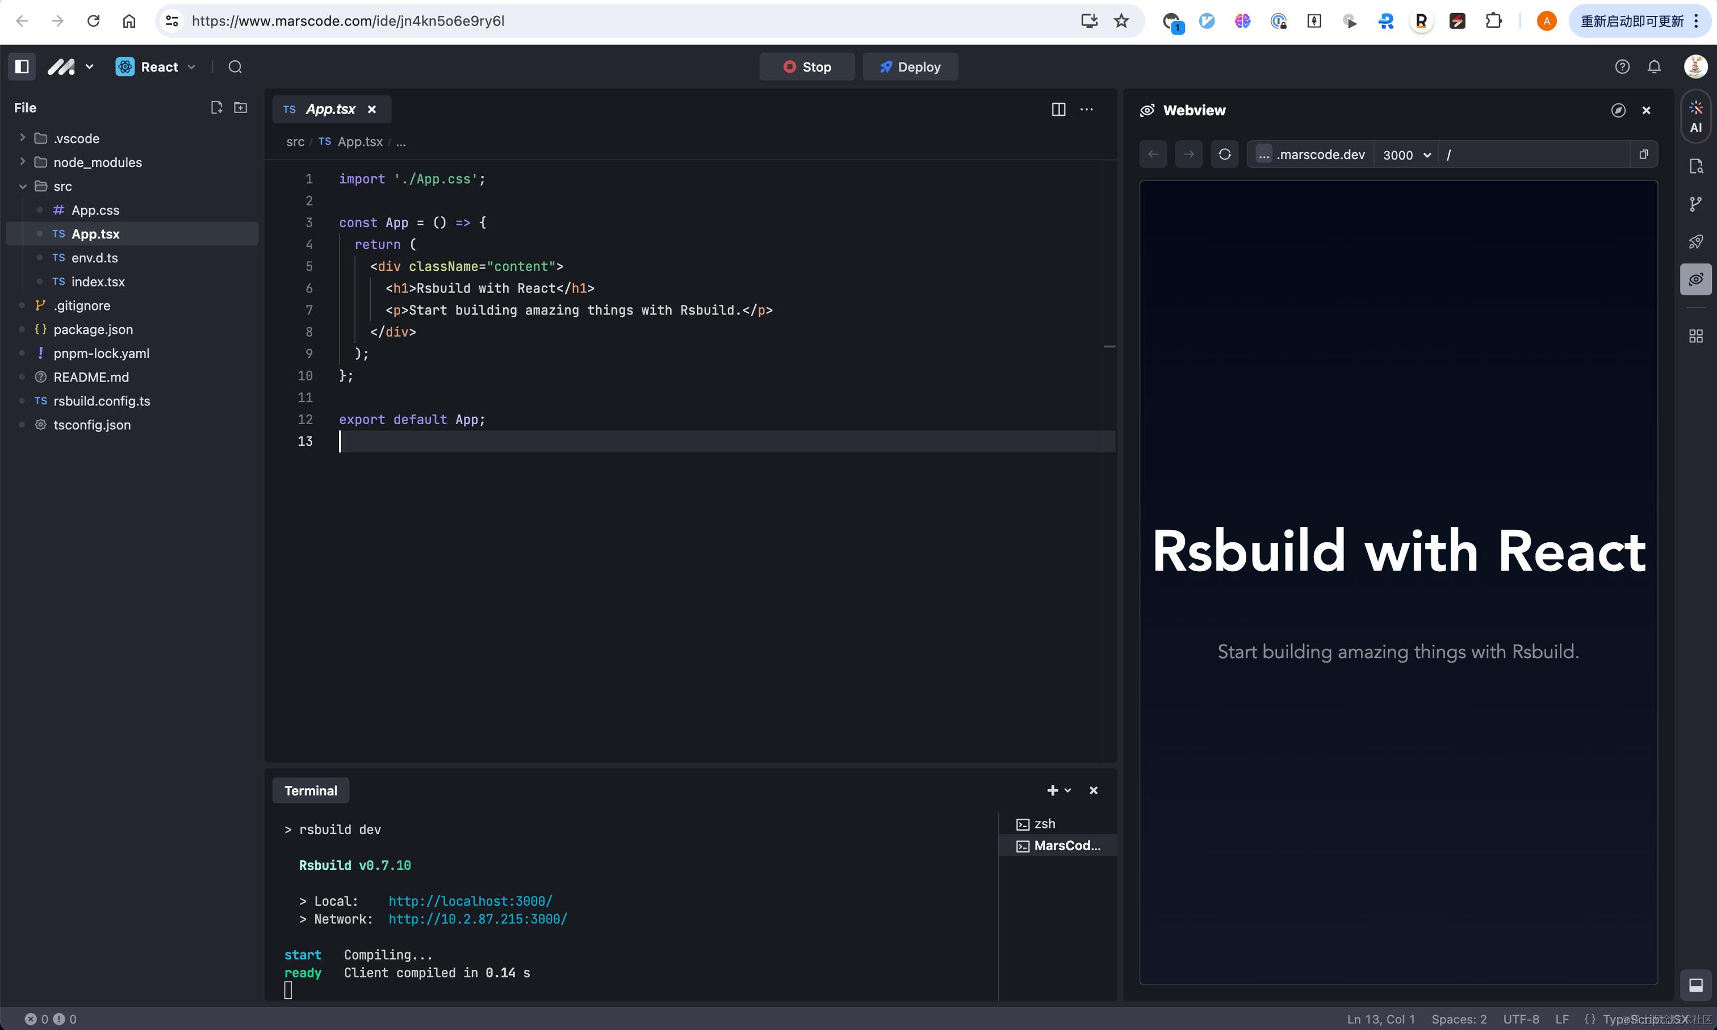Reload the Webview preview

point(1224,154)
